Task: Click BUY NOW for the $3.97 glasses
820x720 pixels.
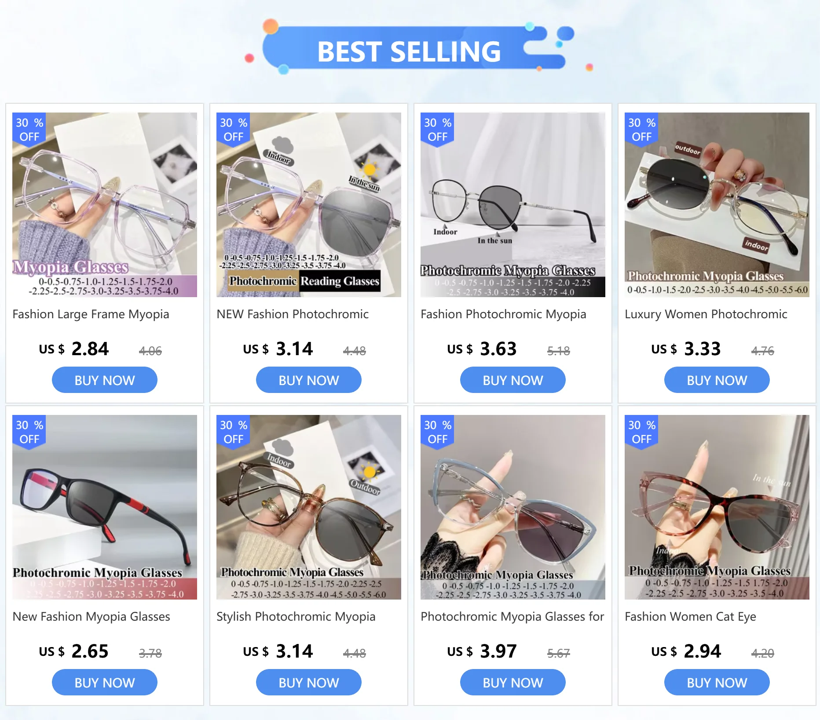Action: point(513,683)
